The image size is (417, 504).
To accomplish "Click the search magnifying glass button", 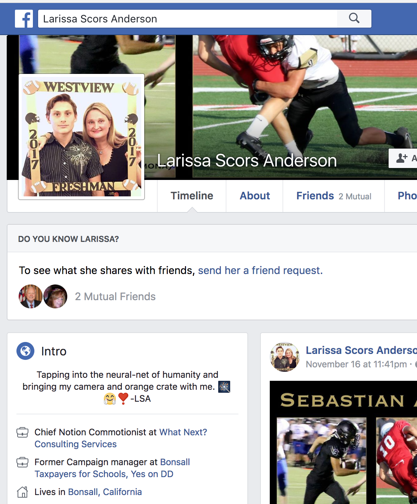I will (x=354, y=18).
